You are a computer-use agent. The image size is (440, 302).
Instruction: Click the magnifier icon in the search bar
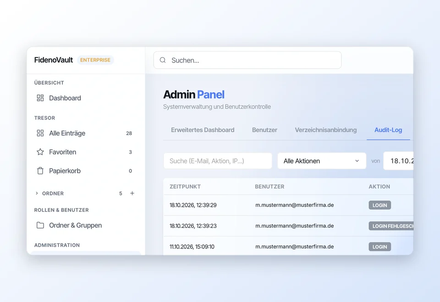[163, 60]
